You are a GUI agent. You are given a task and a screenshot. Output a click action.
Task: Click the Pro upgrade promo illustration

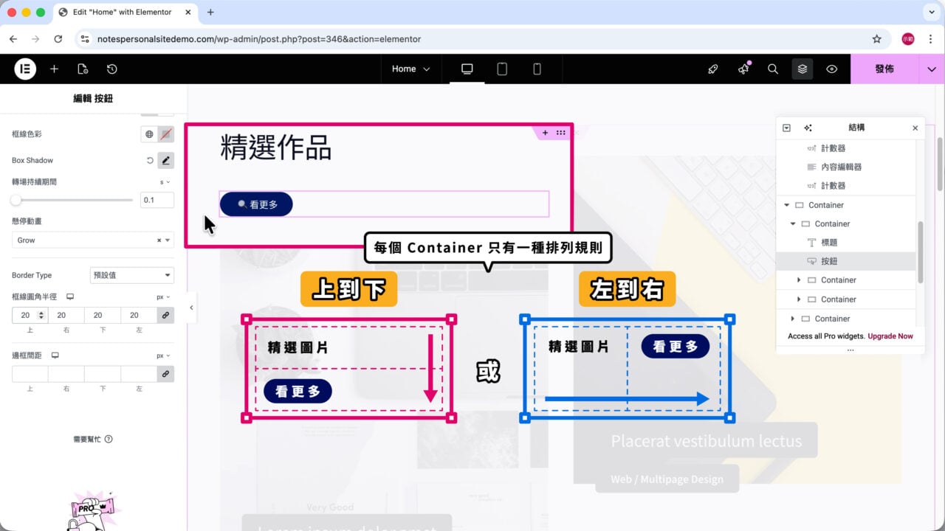click(x=93, y=510)
